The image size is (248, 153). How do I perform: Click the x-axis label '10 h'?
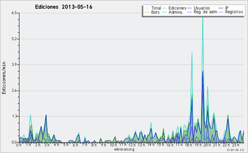113,145
